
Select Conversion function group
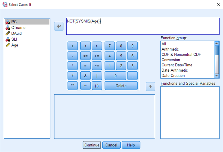point(188,60)
